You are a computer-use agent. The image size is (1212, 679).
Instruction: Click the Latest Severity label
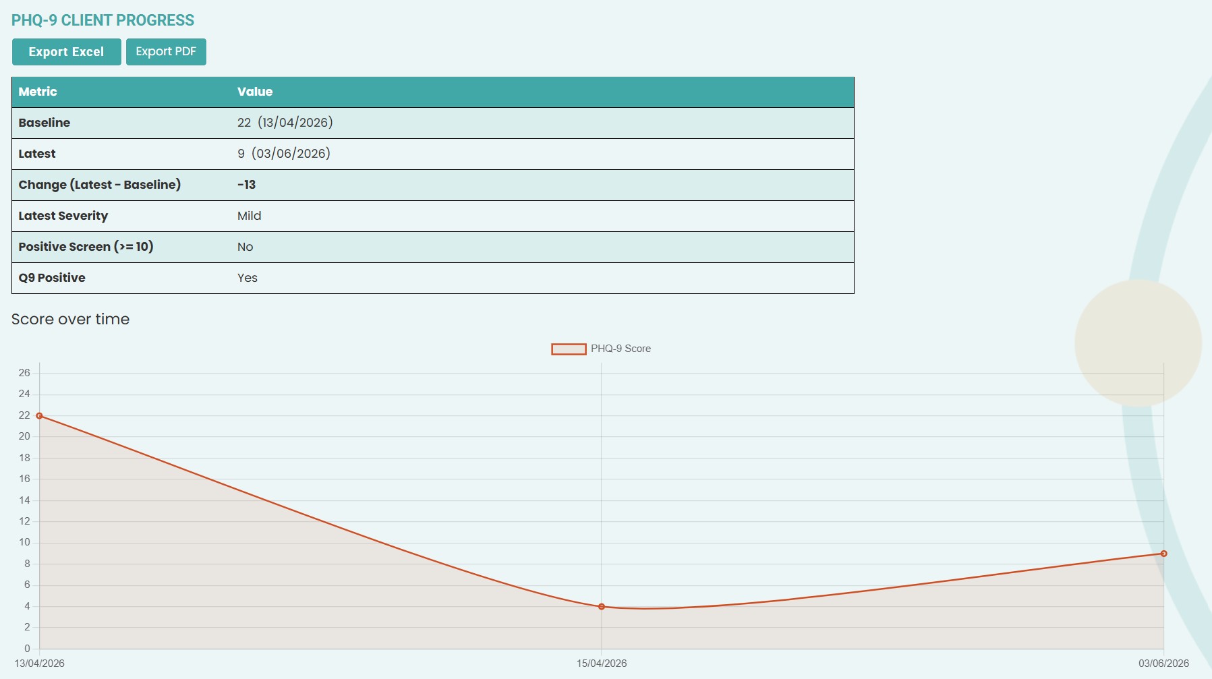(x=63, y=216)
